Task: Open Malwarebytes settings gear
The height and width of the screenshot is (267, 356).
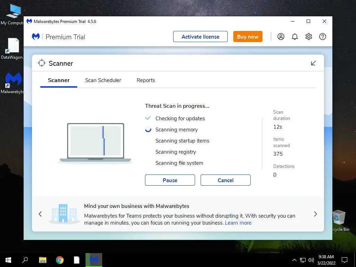Action: tap(309, 37)
